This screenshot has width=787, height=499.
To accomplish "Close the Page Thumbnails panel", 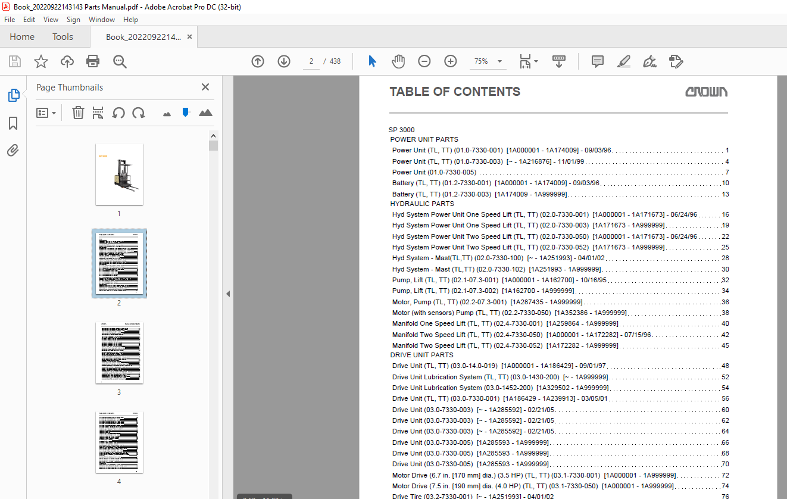I will [x=205, y=87].
